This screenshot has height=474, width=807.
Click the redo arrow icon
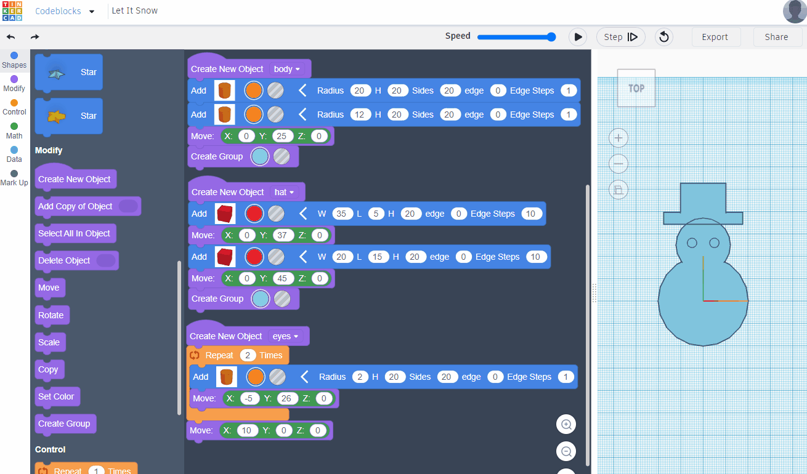point(35,37)
